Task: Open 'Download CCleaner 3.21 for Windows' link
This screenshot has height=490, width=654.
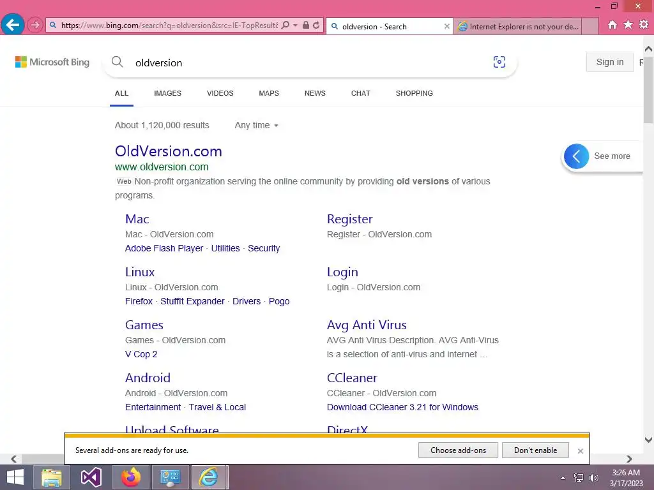Action: tap(402, 407)
